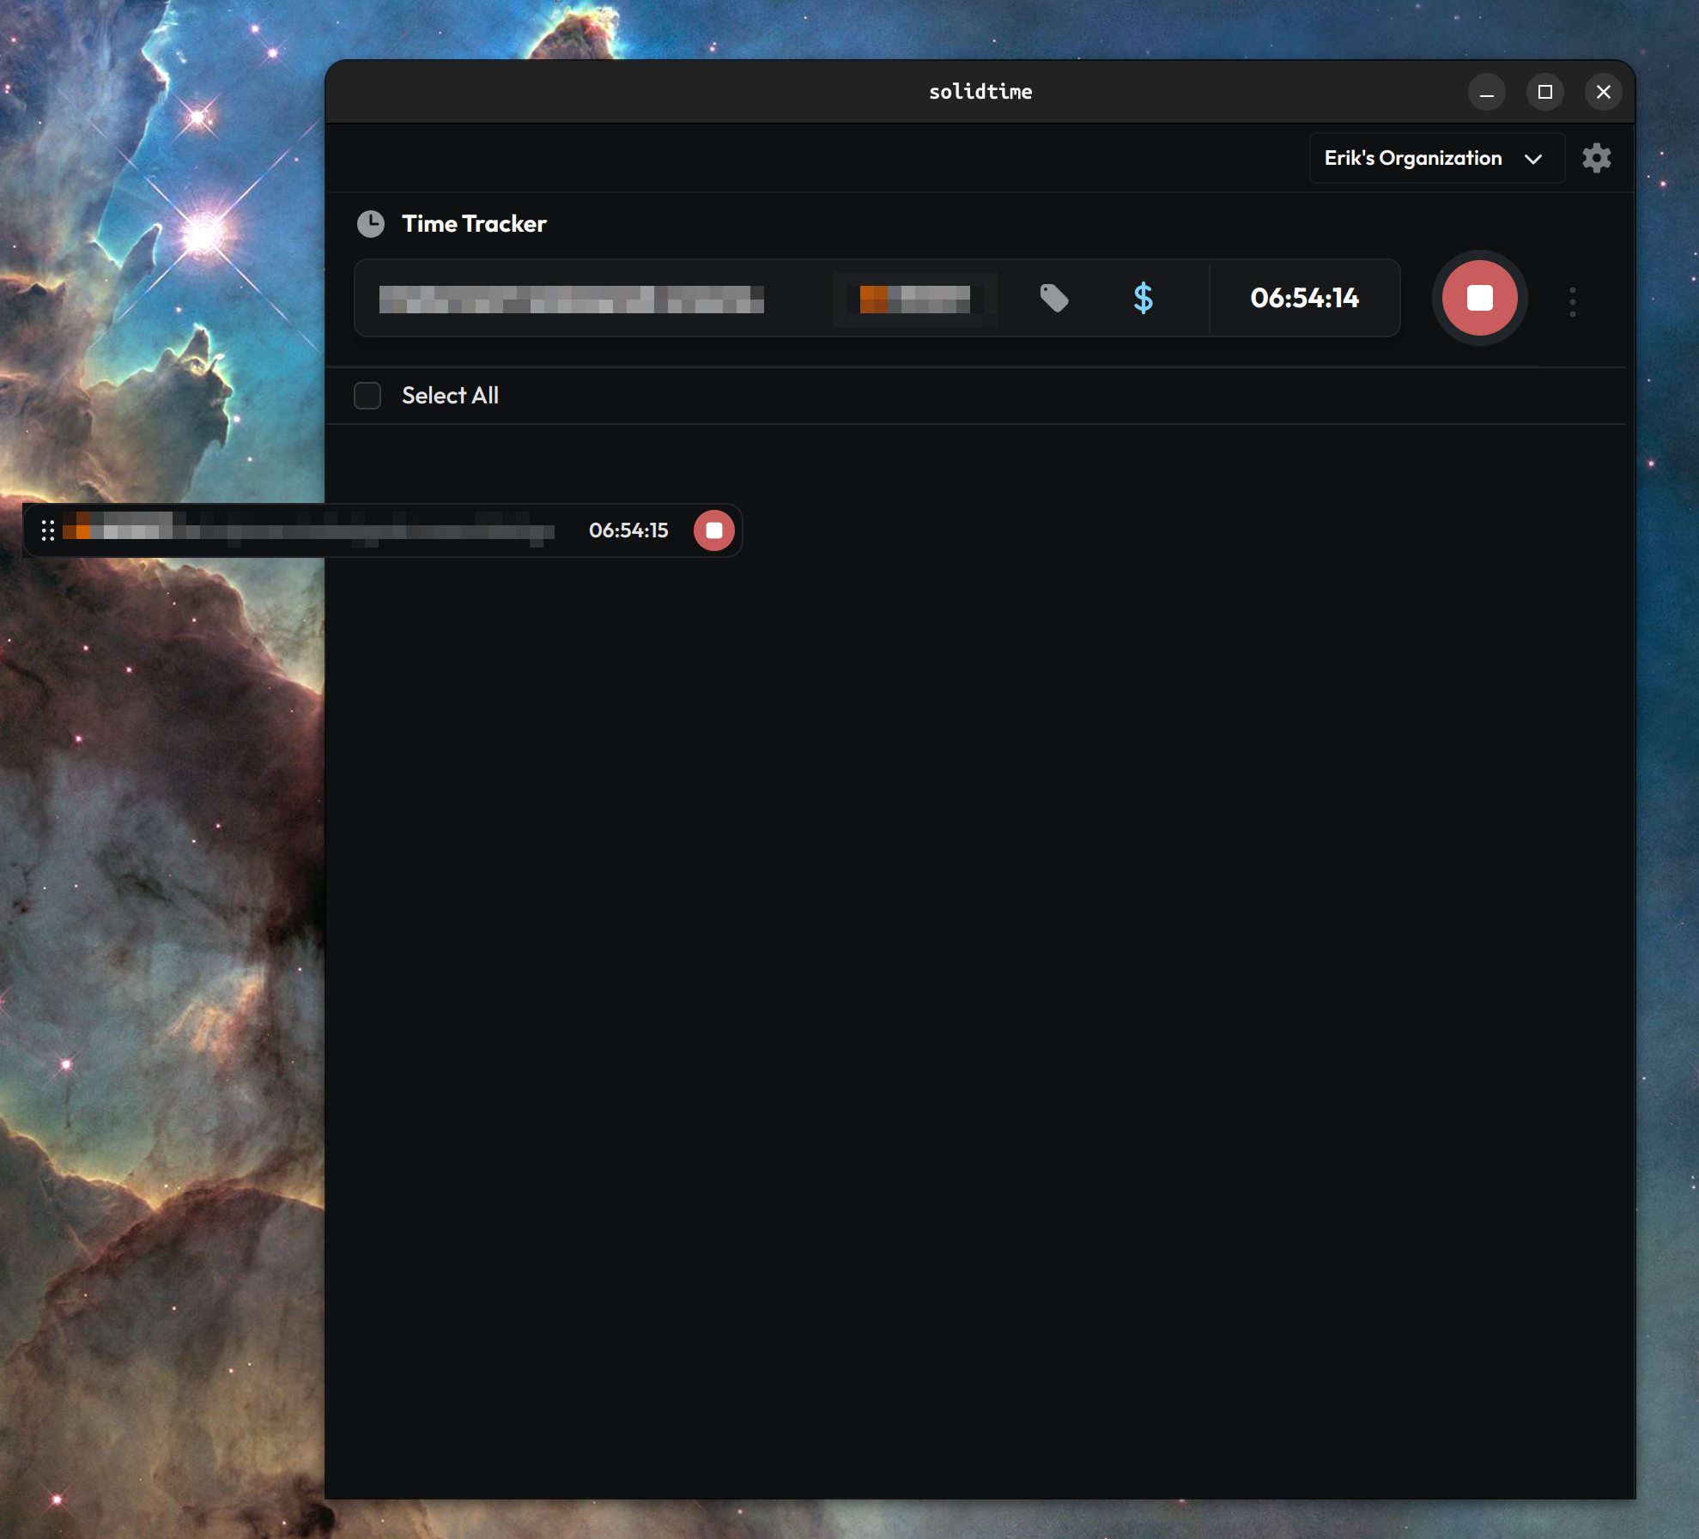Click the timer display showing 06:54:14
This screenshot has height=1539, width=1699.
(1305, 299)
